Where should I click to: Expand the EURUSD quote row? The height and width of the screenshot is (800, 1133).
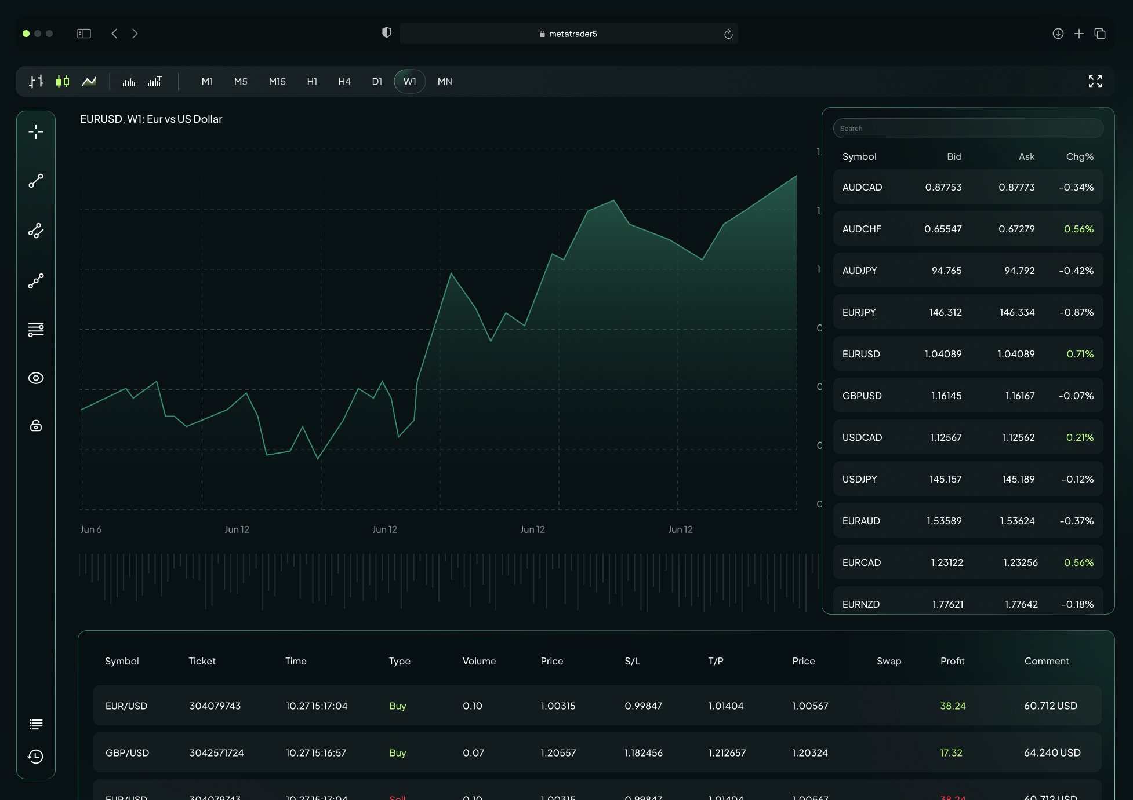pos(967,353)
